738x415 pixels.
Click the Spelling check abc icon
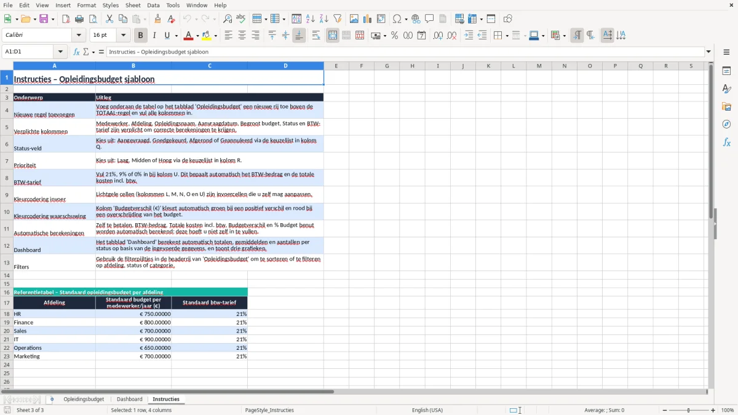[240, 19]
